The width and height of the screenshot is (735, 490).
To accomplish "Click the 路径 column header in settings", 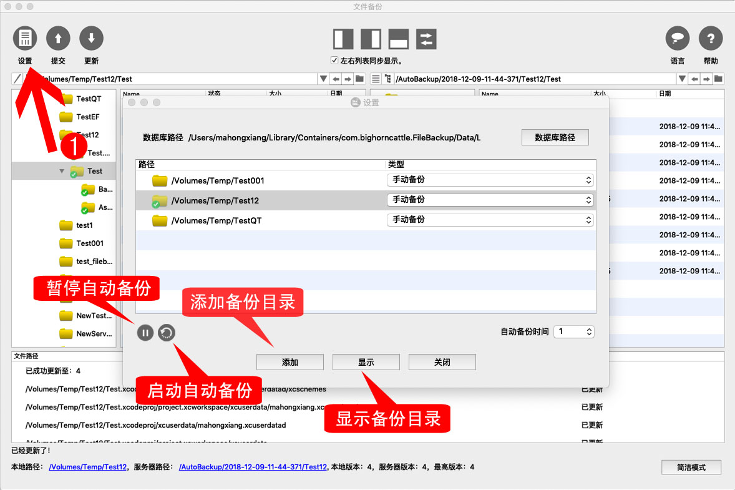I will click(x=261, y=165).
